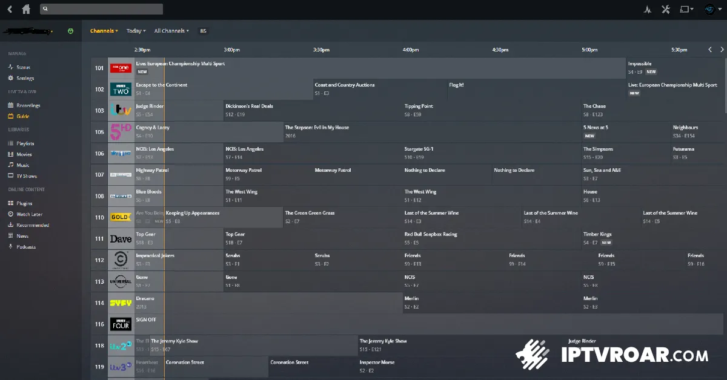Click the 85 channel count badge
This screenshot has height=380, width=727.
(x=203, y=31)
